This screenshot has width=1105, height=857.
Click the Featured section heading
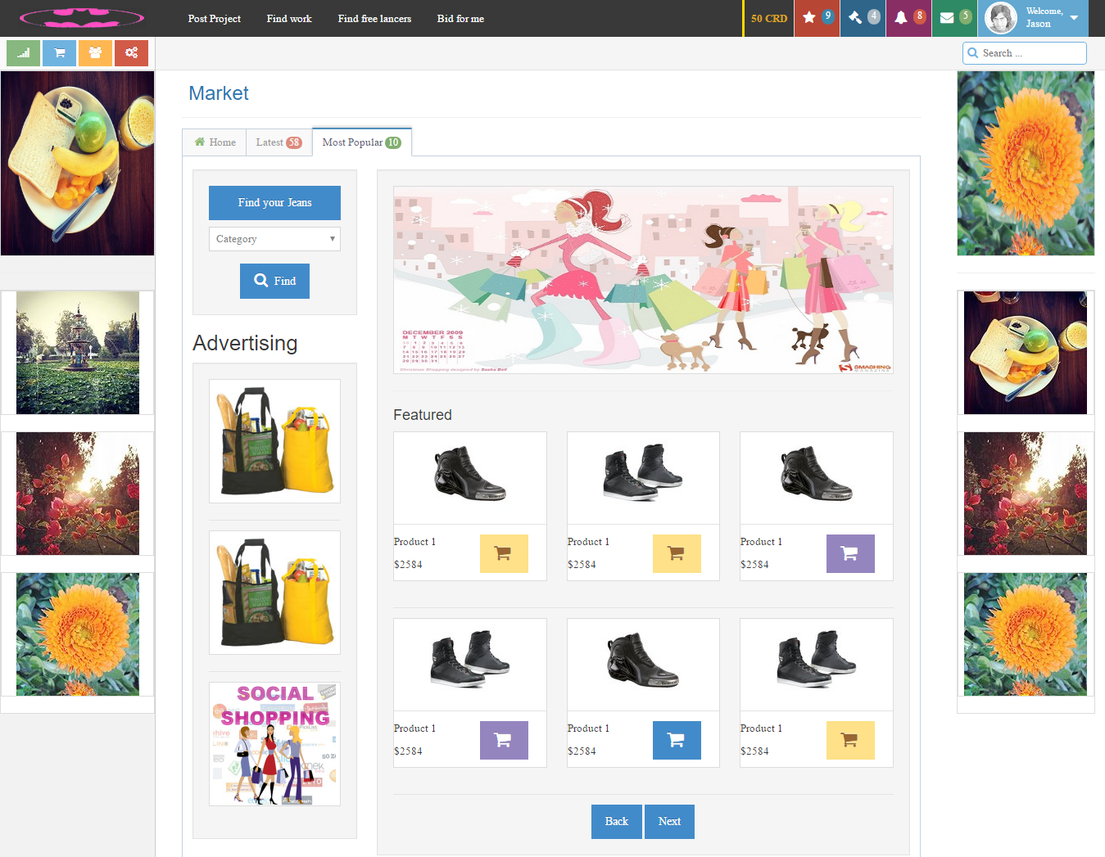(423, 415)
